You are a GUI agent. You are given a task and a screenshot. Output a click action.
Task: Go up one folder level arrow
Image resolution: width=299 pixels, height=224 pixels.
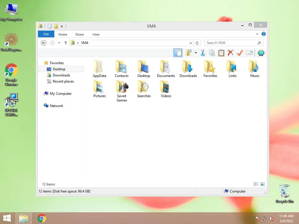click(x=66, y=43)
